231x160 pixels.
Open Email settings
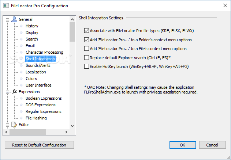[x=30, y=46]
